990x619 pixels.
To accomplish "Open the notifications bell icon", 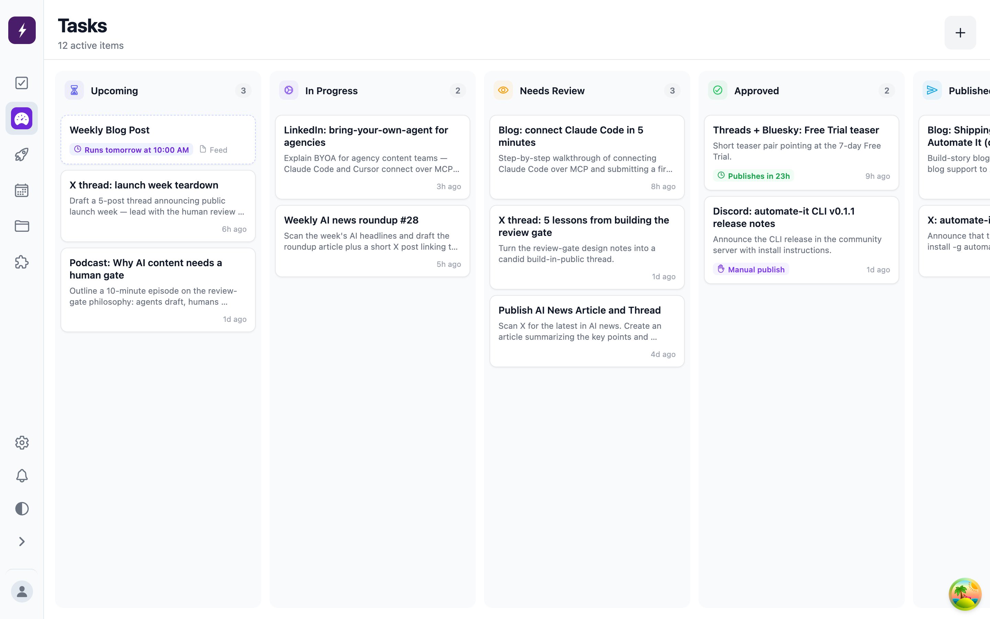I will pos(22,476).
